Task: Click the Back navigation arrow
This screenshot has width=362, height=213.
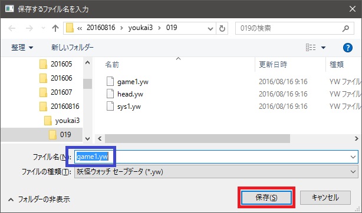Action: click(12, 28)
